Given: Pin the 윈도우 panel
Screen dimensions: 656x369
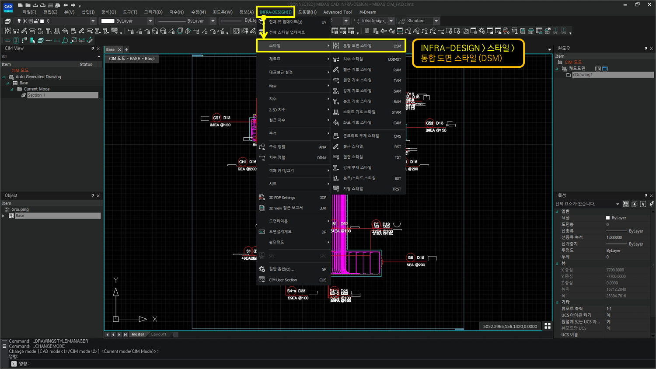Looking at the screenshot, I should [x=646, y=49].
